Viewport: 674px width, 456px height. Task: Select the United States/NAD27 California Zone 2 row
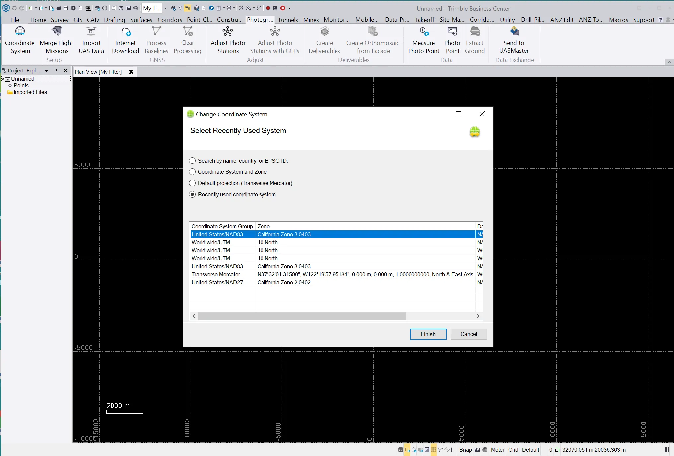[x=336, y=282]
